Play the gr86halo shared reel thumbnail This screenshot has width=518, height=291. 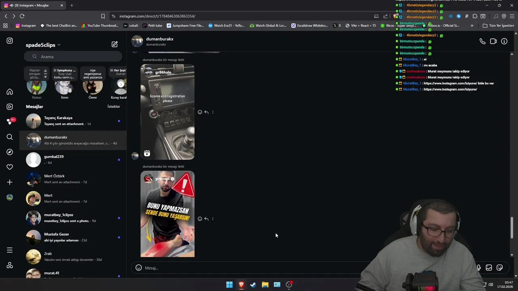click(x=168, y=112)
